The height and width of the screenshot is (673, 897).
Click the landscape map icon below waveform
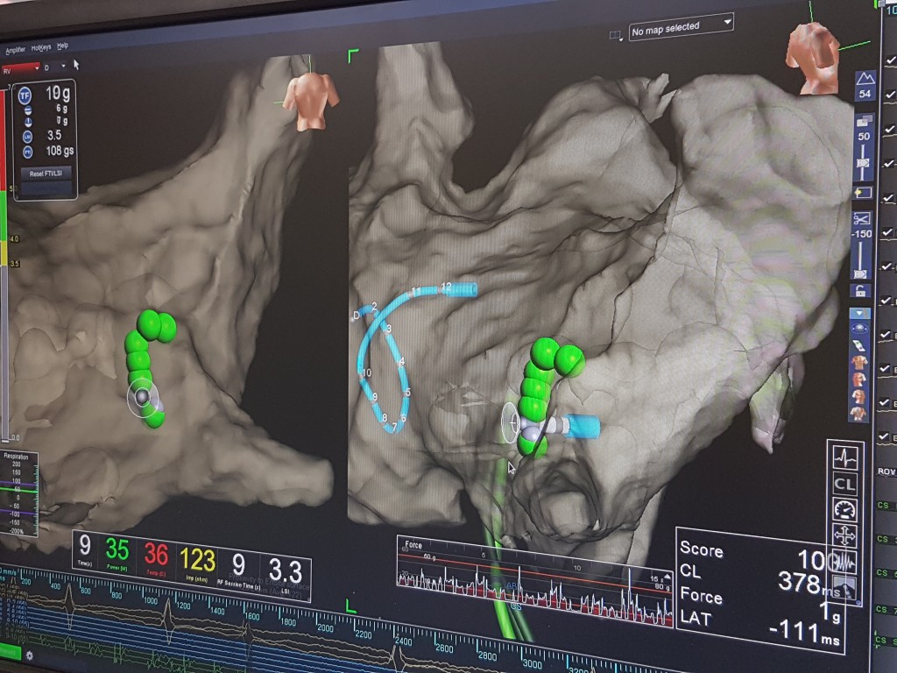pyautogui.click(x=845, y=588)
